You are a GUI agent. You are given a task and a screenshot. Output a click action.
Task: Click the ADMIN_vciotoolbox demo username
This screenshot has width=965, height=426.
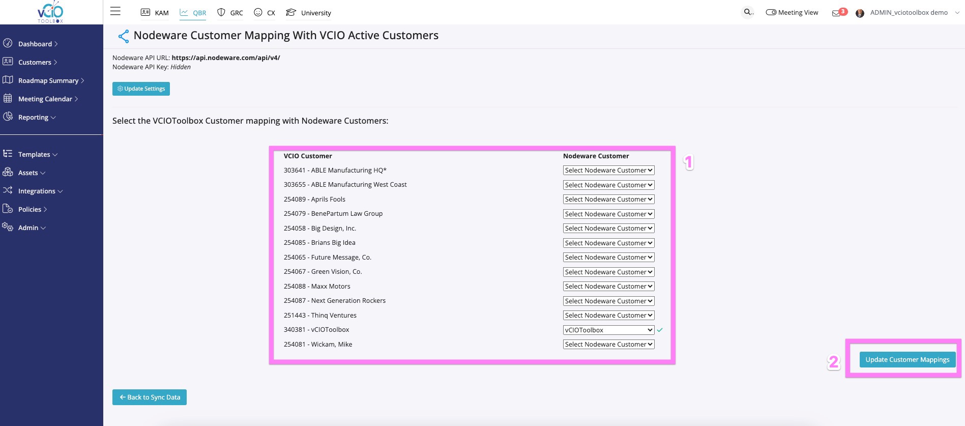click(909, 13)
